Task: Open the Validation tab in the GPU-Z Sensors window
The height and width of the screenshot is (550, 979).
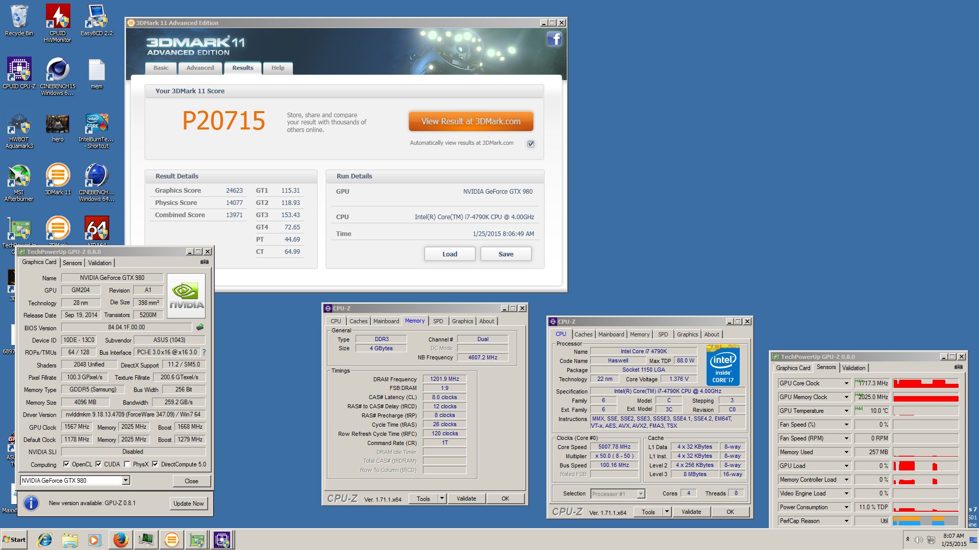Action: tap(854, 368)
